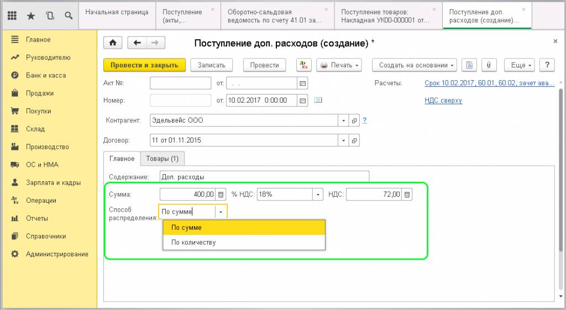Open Договор record with open button
The image size is (566, 310).
(354, 140)
